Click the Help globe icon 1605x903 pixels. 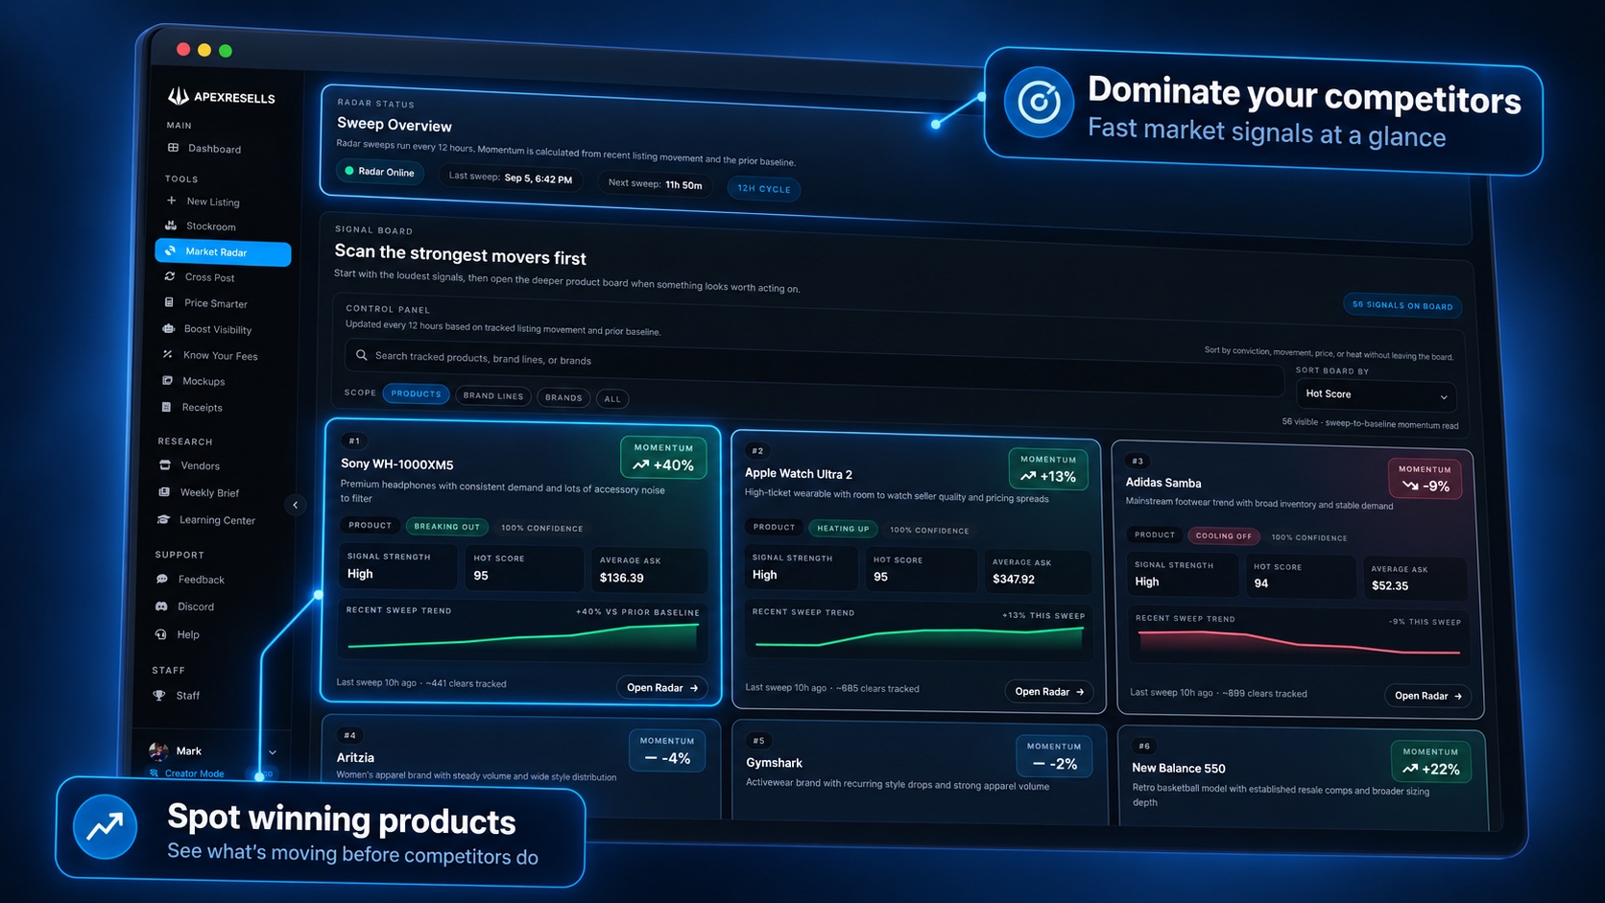coord(160,634)
